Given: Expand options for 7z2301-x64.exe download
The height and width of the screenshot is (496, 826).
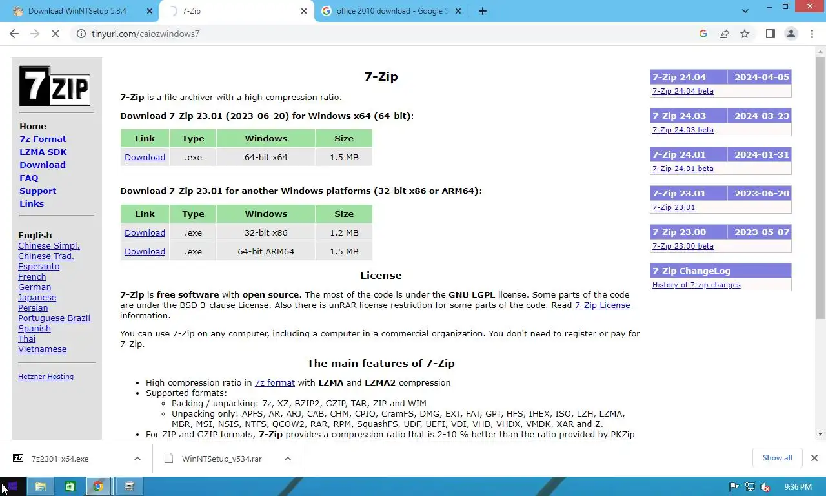Looking at the screenshot, I should (137, 459).
